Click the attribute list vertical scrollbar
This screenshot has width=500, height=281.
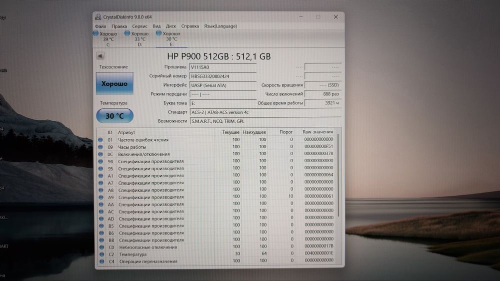[x=338, y=175]
